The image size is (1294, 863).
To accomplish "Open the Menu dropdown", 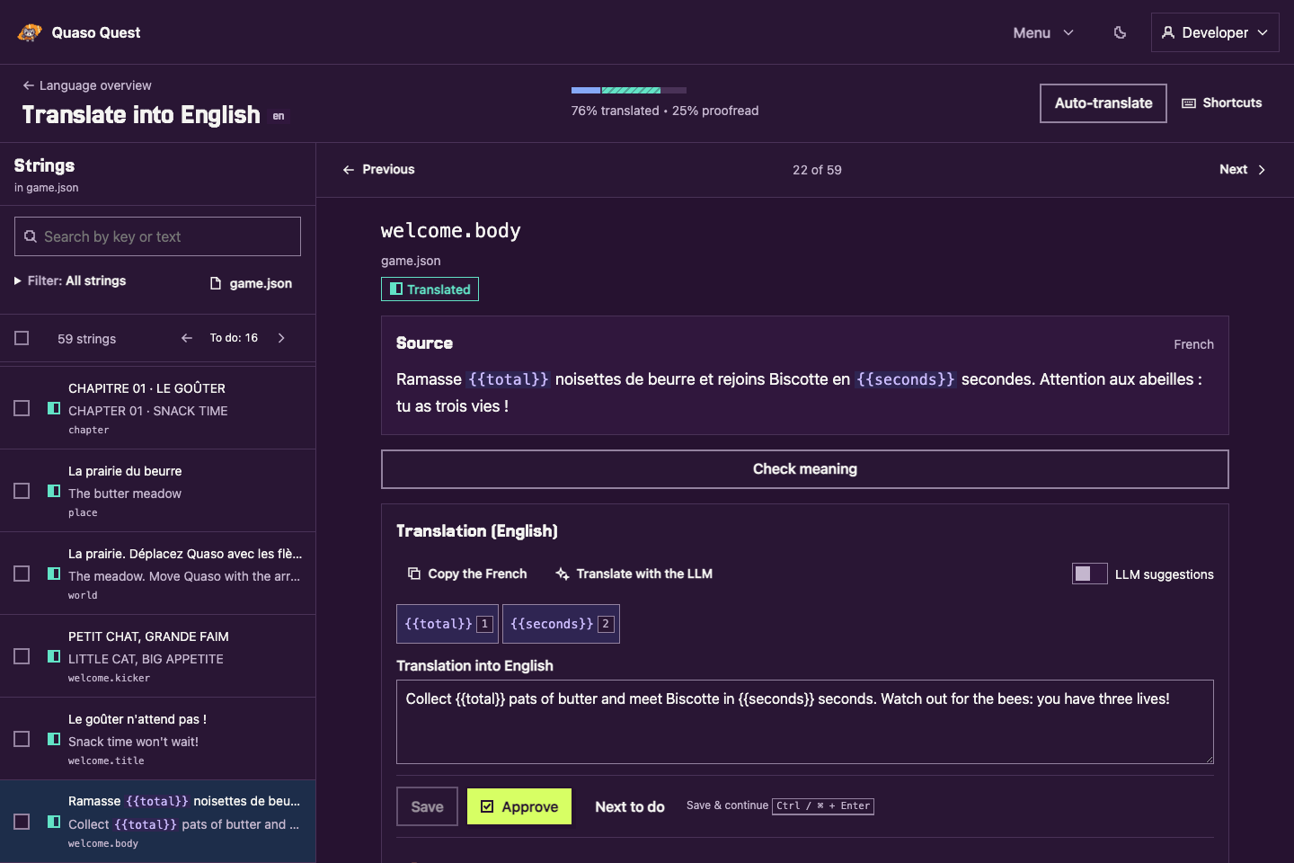I will click(x=1043, y=32).
